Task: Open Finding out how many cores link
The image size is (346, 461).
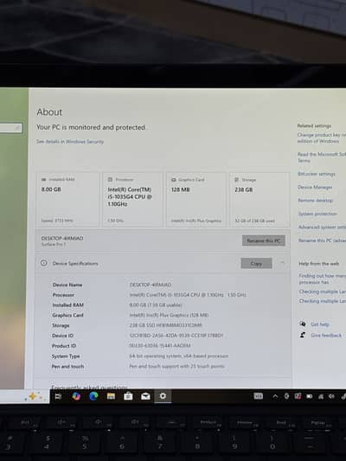Action: point(322,279)
